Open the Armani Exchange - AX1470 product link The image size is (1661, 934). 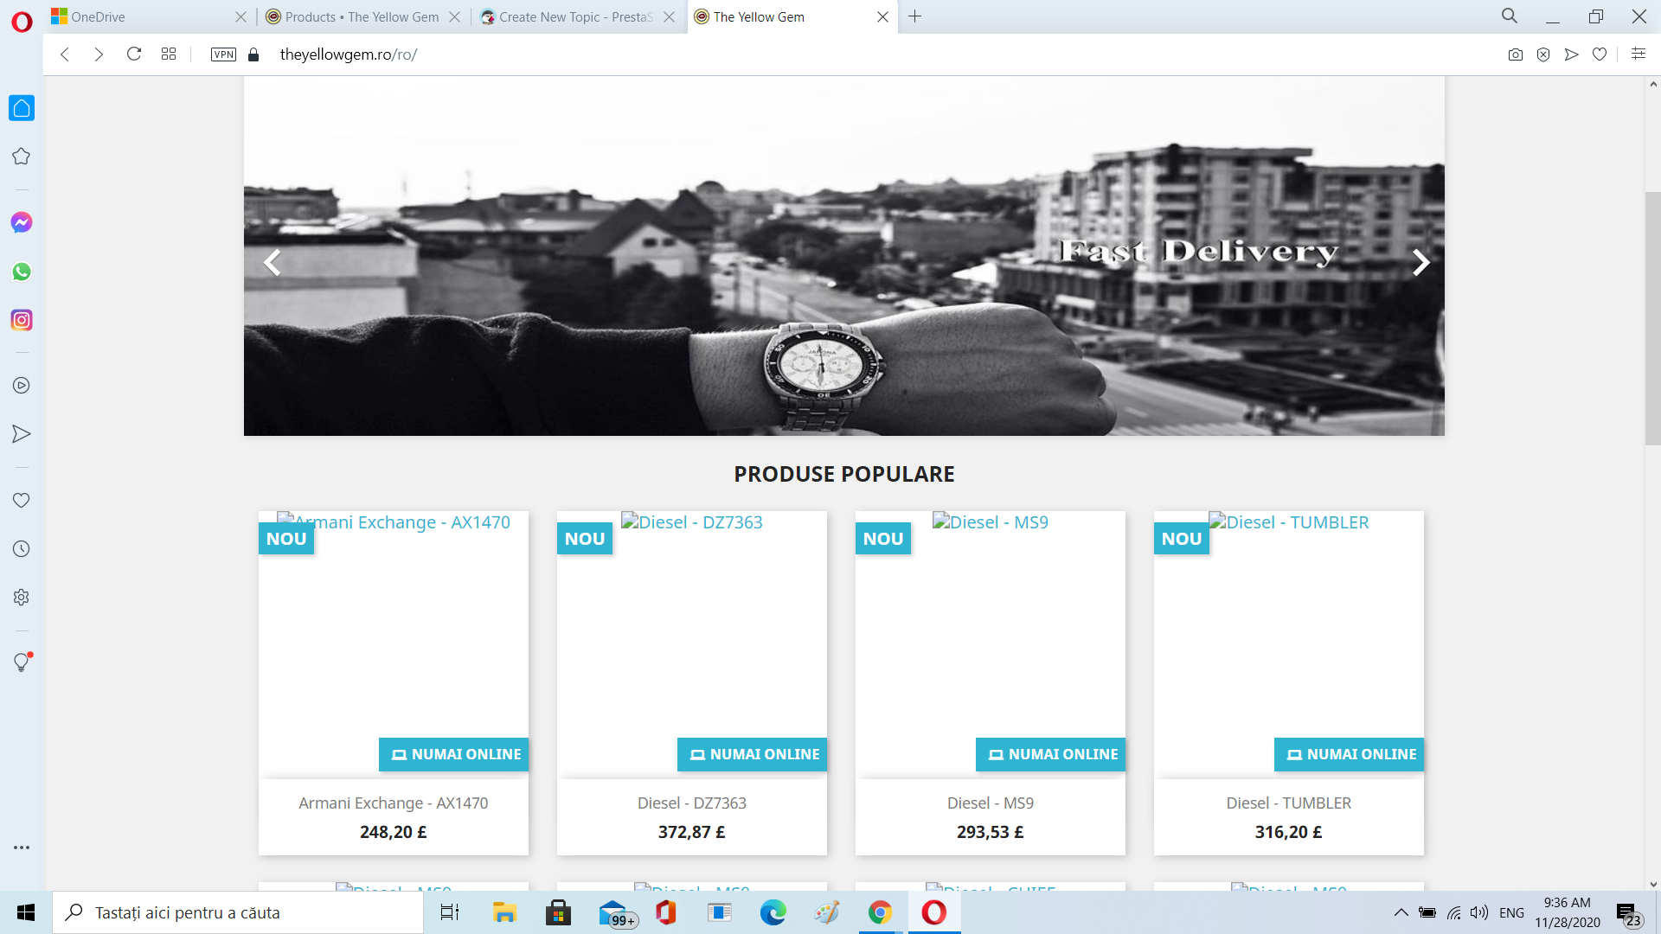(x=393, y=803)
